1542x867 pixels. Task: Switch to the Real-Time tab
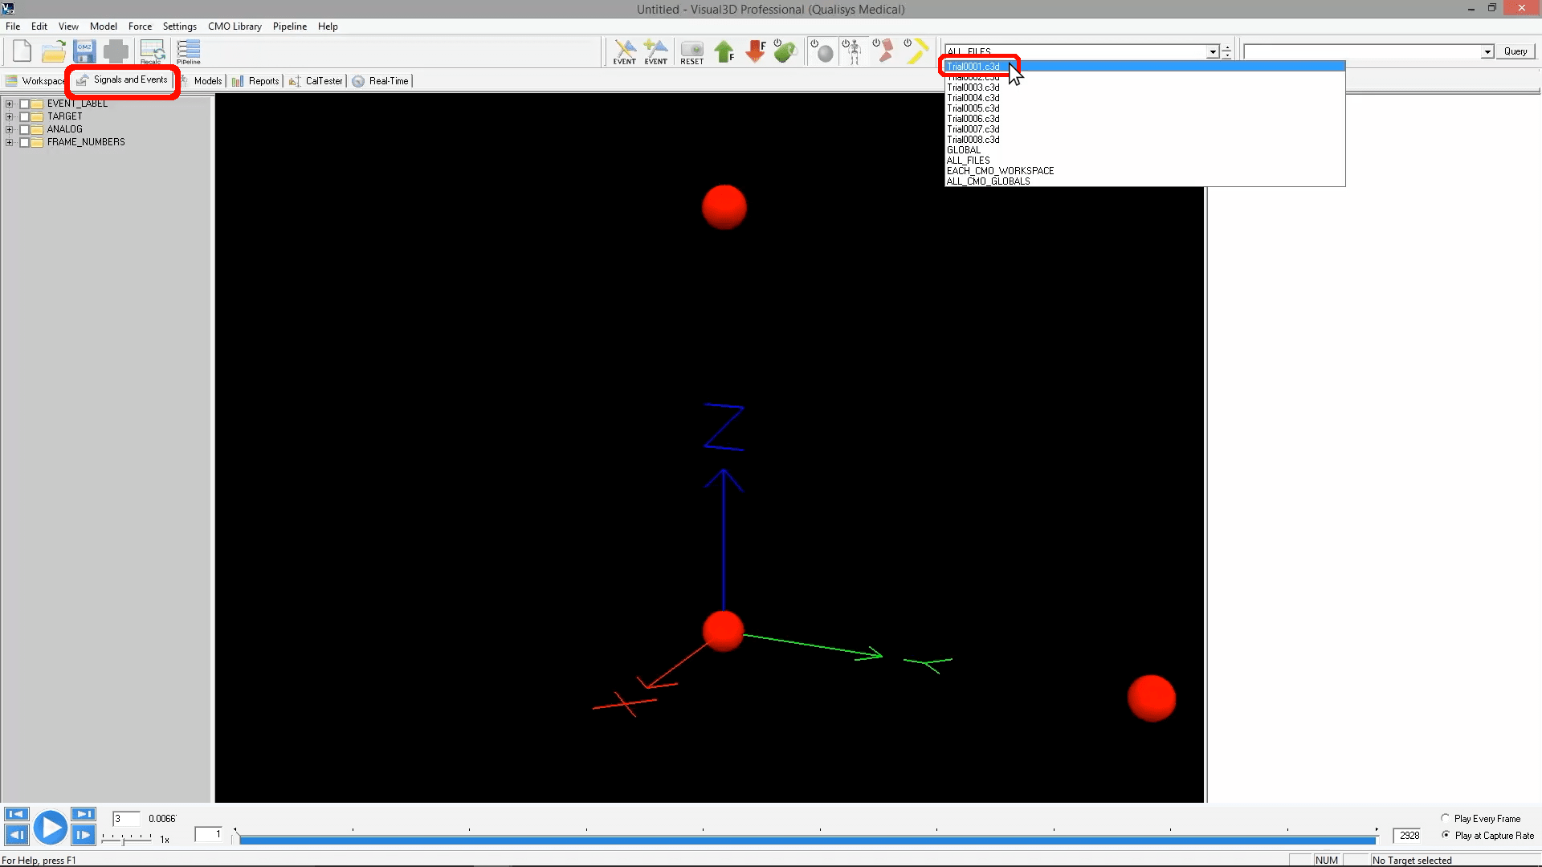point(381,81)
